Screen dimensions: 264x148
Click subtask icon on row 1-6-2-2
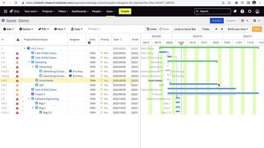[41, 76]
